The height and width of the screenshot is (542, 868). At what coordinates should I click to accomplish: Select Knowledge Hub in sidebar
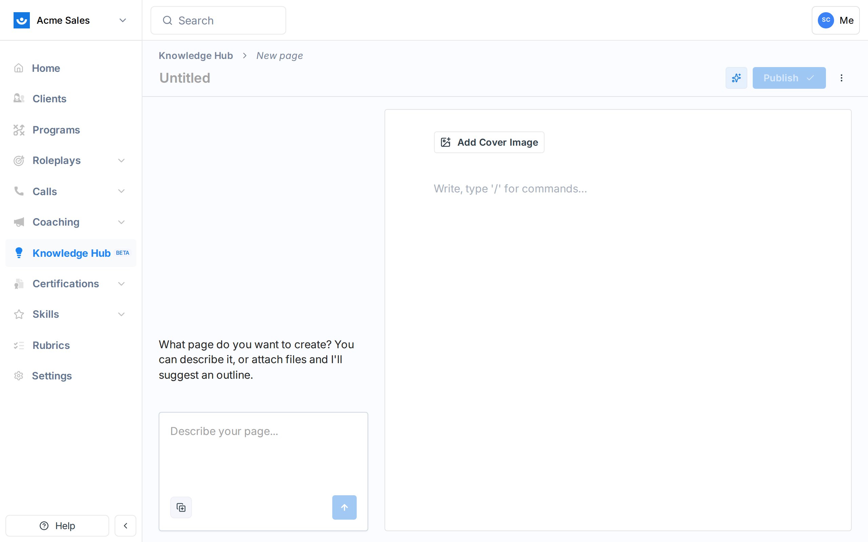(x=71, y=253)
